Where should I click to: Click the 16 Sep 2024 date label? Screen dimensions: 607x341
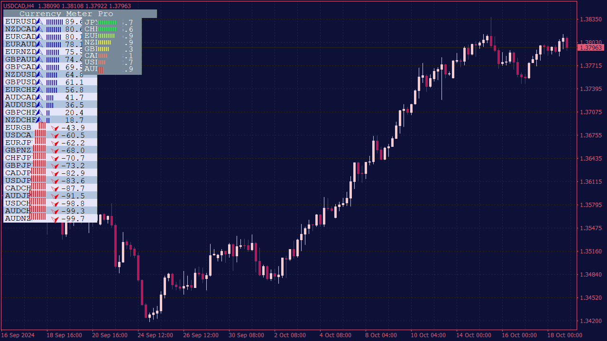pos(18,335)
